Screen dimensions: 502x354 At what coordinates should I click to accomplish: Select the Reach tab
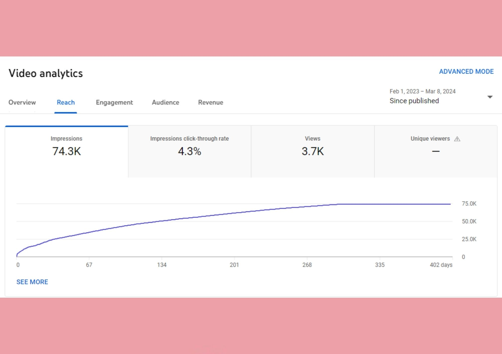click(66, 102)
